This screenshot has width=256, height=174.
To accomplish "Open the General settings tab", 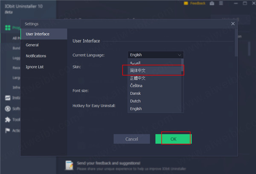I will click(x=32, y=45).
